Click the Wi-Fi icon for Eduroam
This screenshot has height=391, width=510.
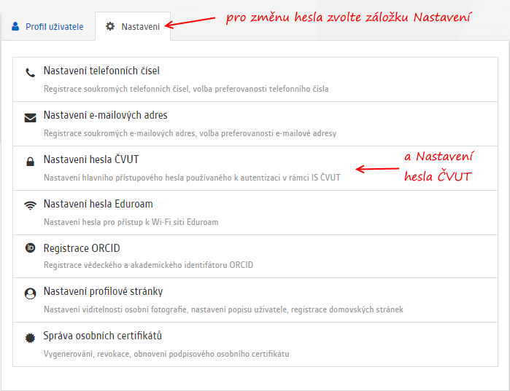(x=30, y=206)
